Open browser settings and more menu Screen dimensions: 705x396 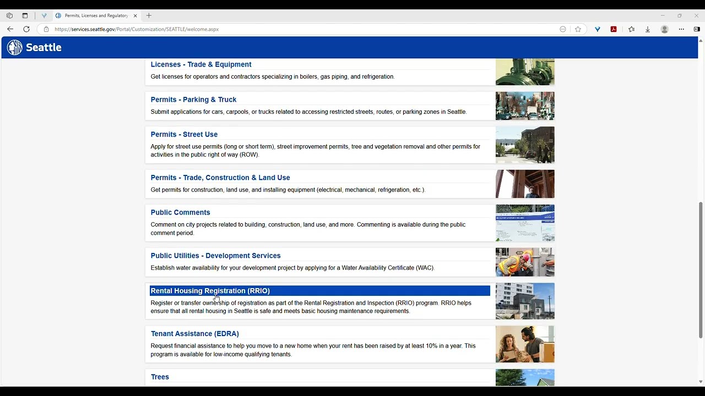[681, 29]
